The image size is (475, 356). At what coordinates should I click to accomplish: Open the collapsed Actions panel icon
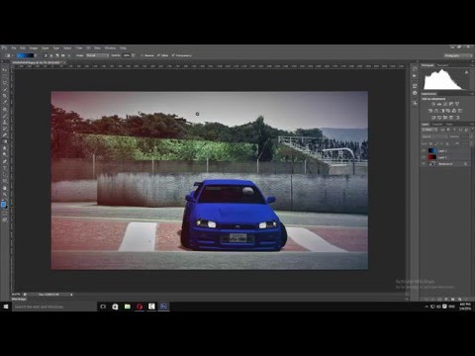(415, 76)
